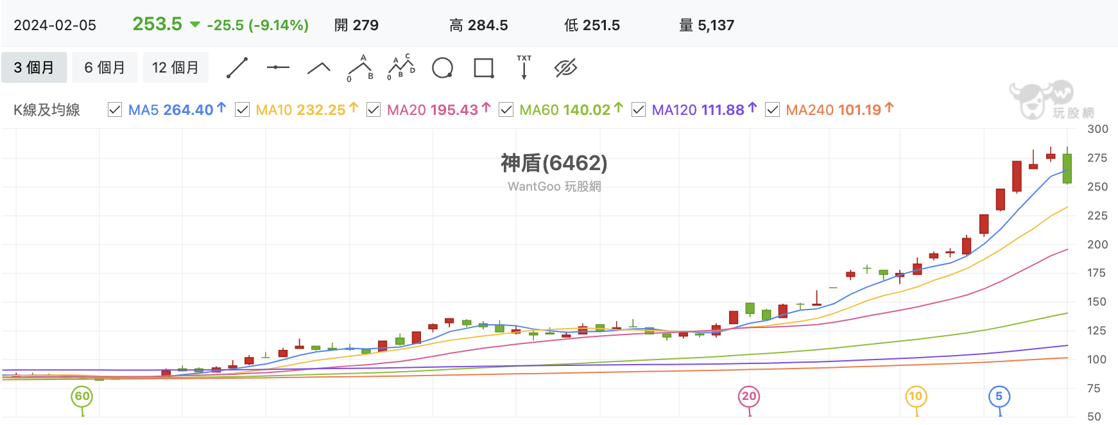Screen dimensions: 1118x425
Task: Click the closing price 253.5
Action: [157, 24]
